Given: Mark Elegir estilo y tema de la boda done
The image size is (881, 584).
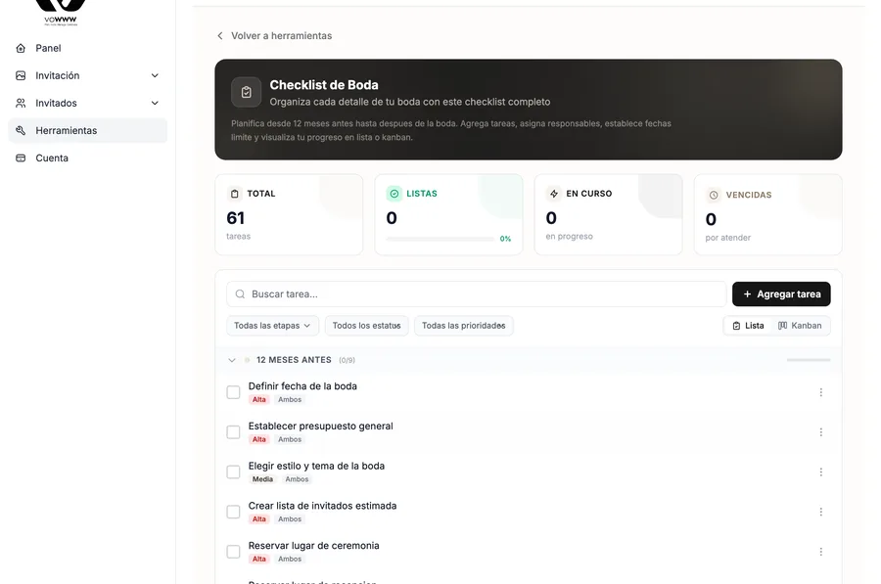Looking at the screenshot, I should coord(233,472).
